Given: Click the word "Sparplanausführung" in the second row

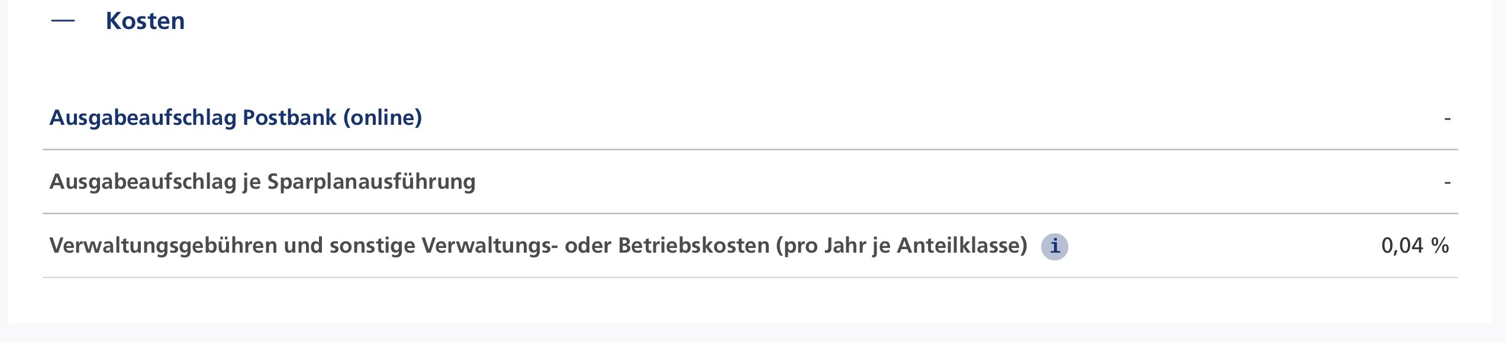Looking at the screenshot, I should pyautogui.click(x=371, y=182).
